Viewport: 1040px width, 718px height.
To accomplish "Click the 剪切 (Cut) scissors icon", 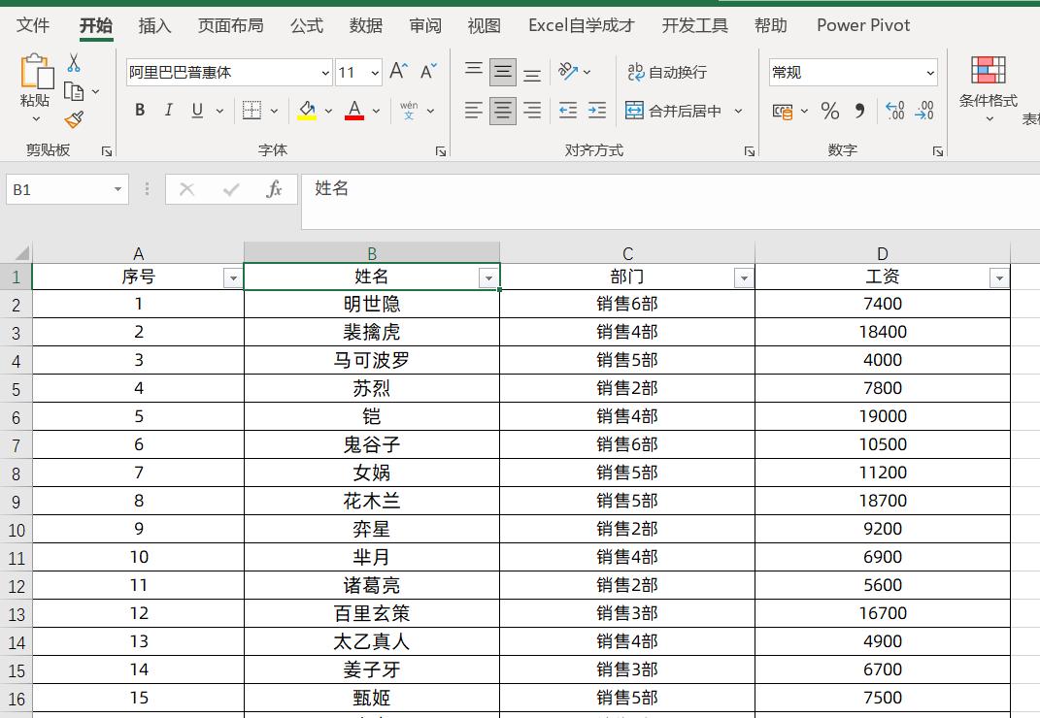I will pos(73,60).
